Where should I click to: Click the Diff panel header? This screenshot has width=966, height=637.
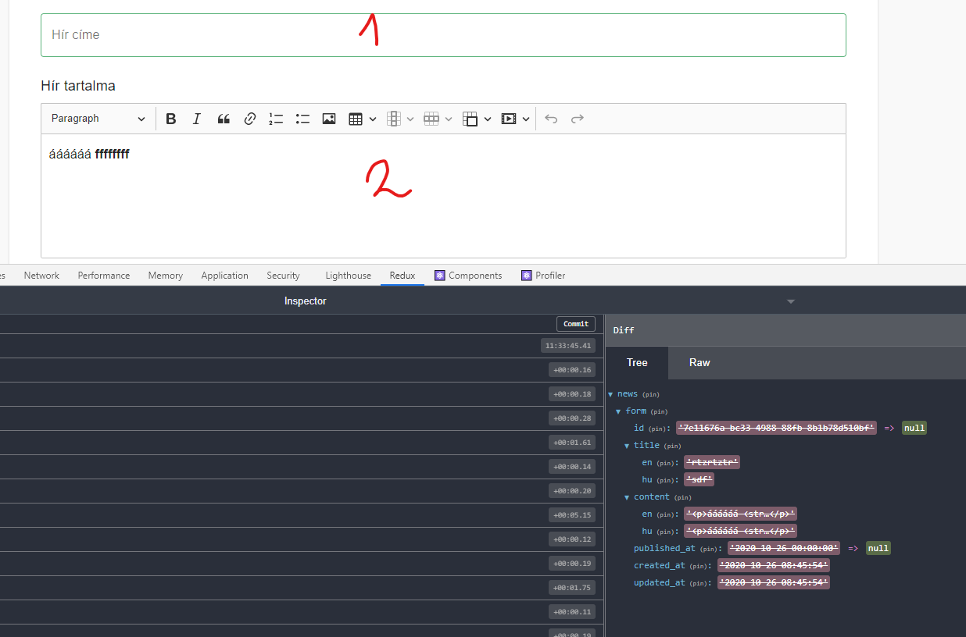click(785, 330)
